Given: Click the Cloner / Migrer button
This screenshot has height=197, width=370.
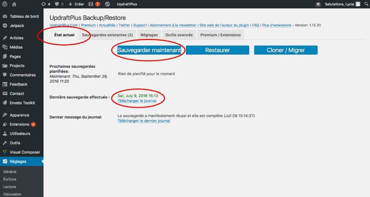Looking at the screenshot, I should point(286,50).
